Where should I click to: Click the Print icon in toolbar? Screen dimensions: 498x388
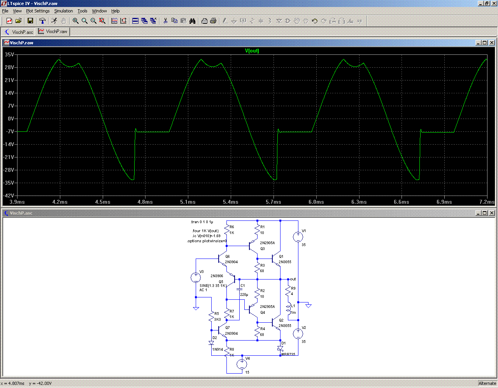[x=213, y=21]
